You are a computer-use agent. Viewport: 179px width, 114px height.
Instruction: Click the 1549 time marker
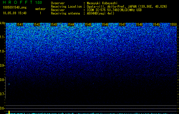point(157,25)
